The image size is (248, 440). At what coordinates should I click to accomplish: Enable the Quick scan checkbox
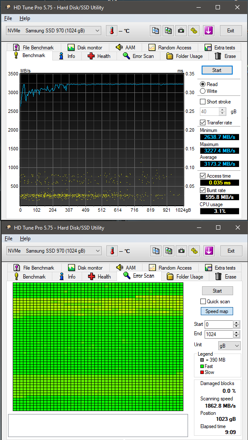click(x=203, y=302)
